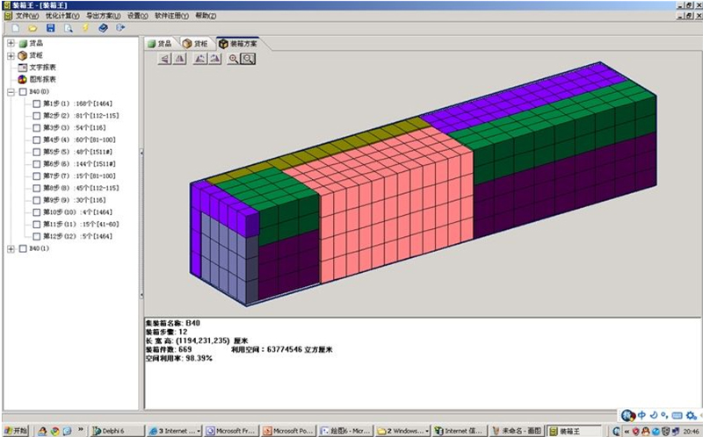
Task: Expand the 货品 tree node
Action: 11,43
